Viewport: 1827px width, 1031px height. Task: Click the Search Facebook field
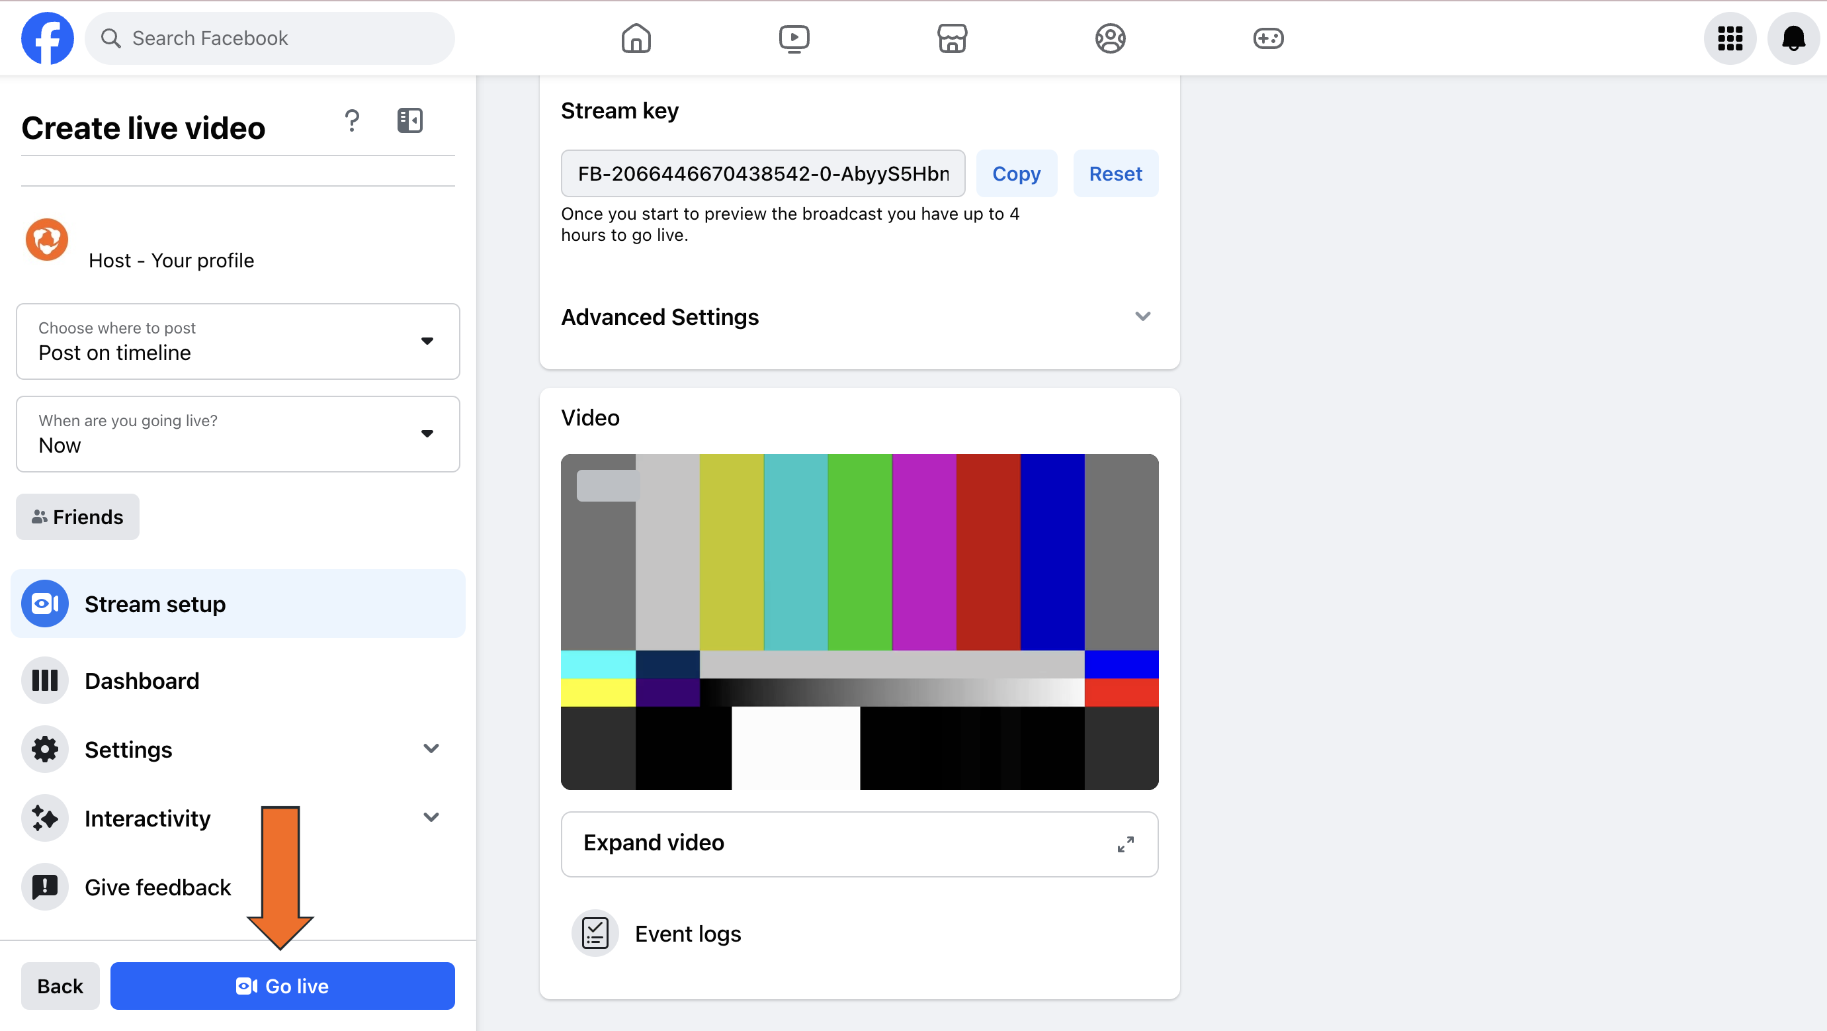click(269, 38)
